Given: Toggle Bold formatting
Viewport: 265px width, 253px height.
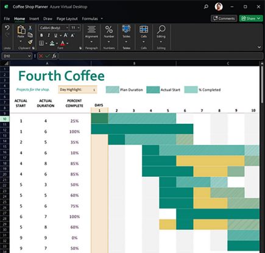Looking at the screenshot, I should click(41, 35).
